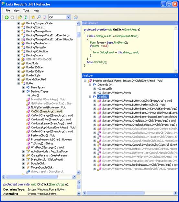Open the File menu
Screen dimensions: 179x202
coord(8,11)
